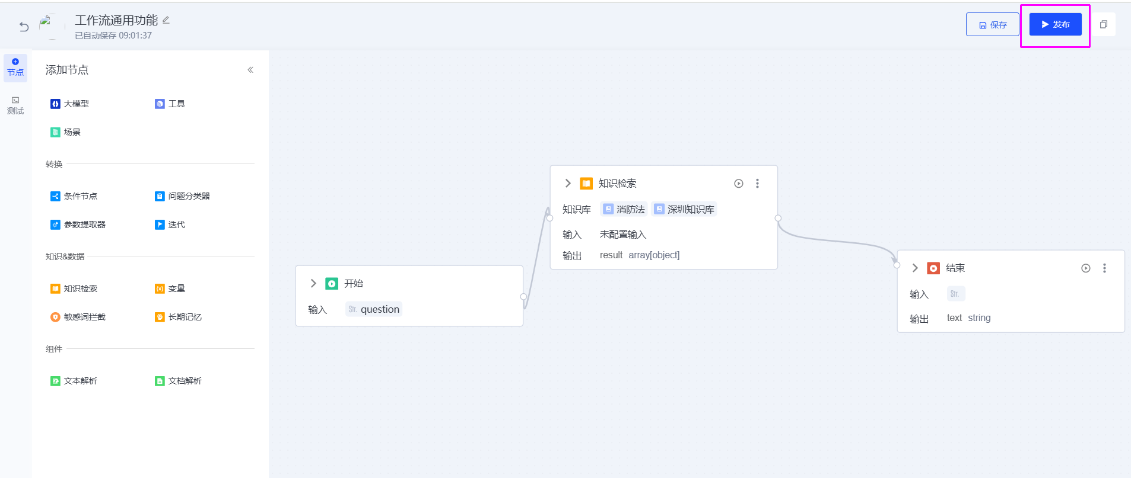
Task: Switch to the 测试 sidebar tab
Action: 15,106
